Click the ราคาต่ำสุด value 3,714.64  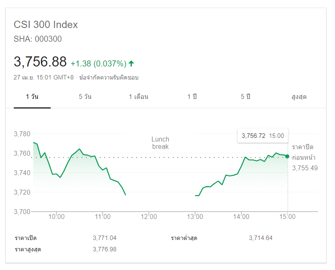click(x=261, y=238)
